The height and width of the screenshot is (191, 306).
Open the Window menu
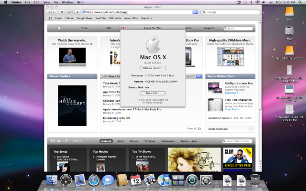coord(67,2)
